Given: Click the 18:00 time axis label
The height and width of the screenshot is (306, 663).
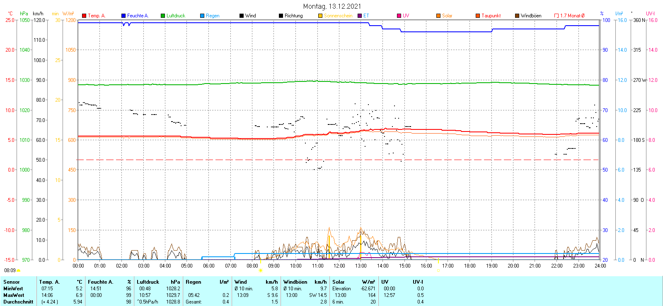Looking at the screenshot, I should pyautogui.click(x=469, y=266).
